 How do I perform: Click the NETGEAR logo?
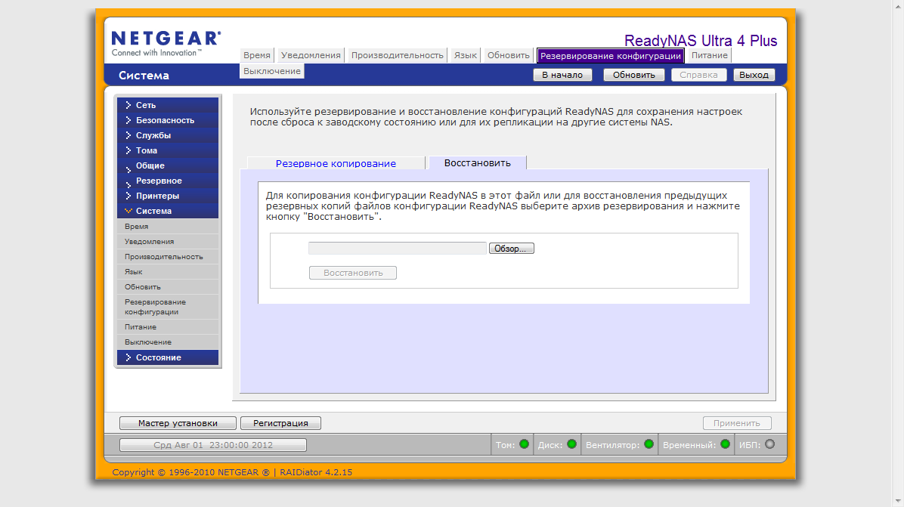coord(166,43)
